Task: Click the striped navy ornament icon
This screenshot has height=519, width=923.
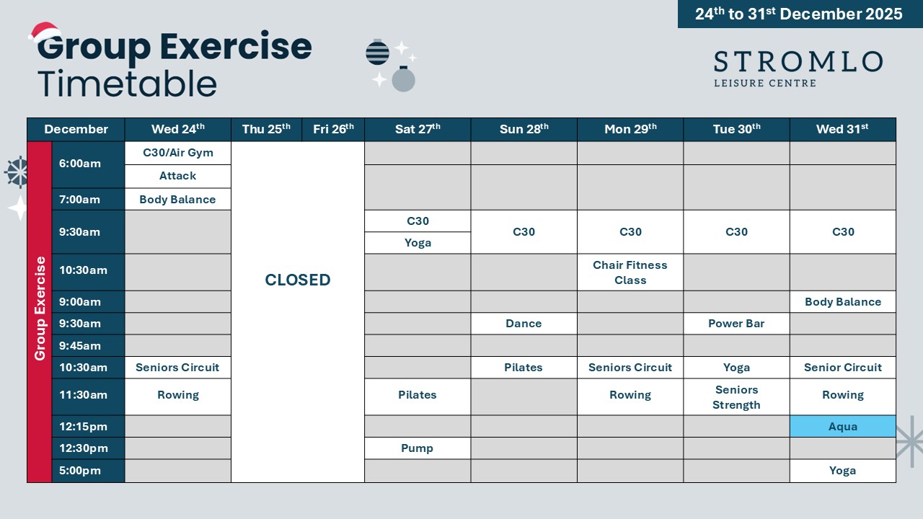Action: point(378,53)
